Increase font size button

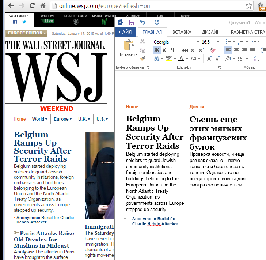209,59
